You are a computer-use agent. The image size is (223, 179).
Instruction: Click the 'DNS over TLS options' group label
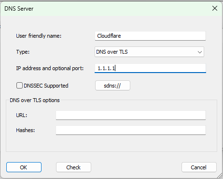tap(35, 100)
